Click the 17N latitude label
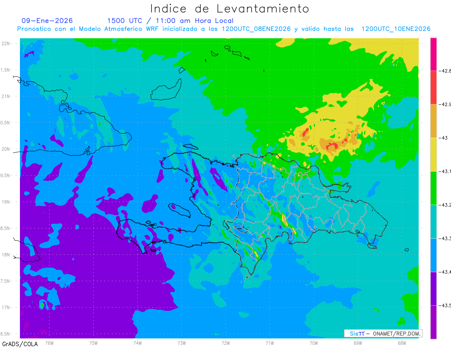 [6, 307]
